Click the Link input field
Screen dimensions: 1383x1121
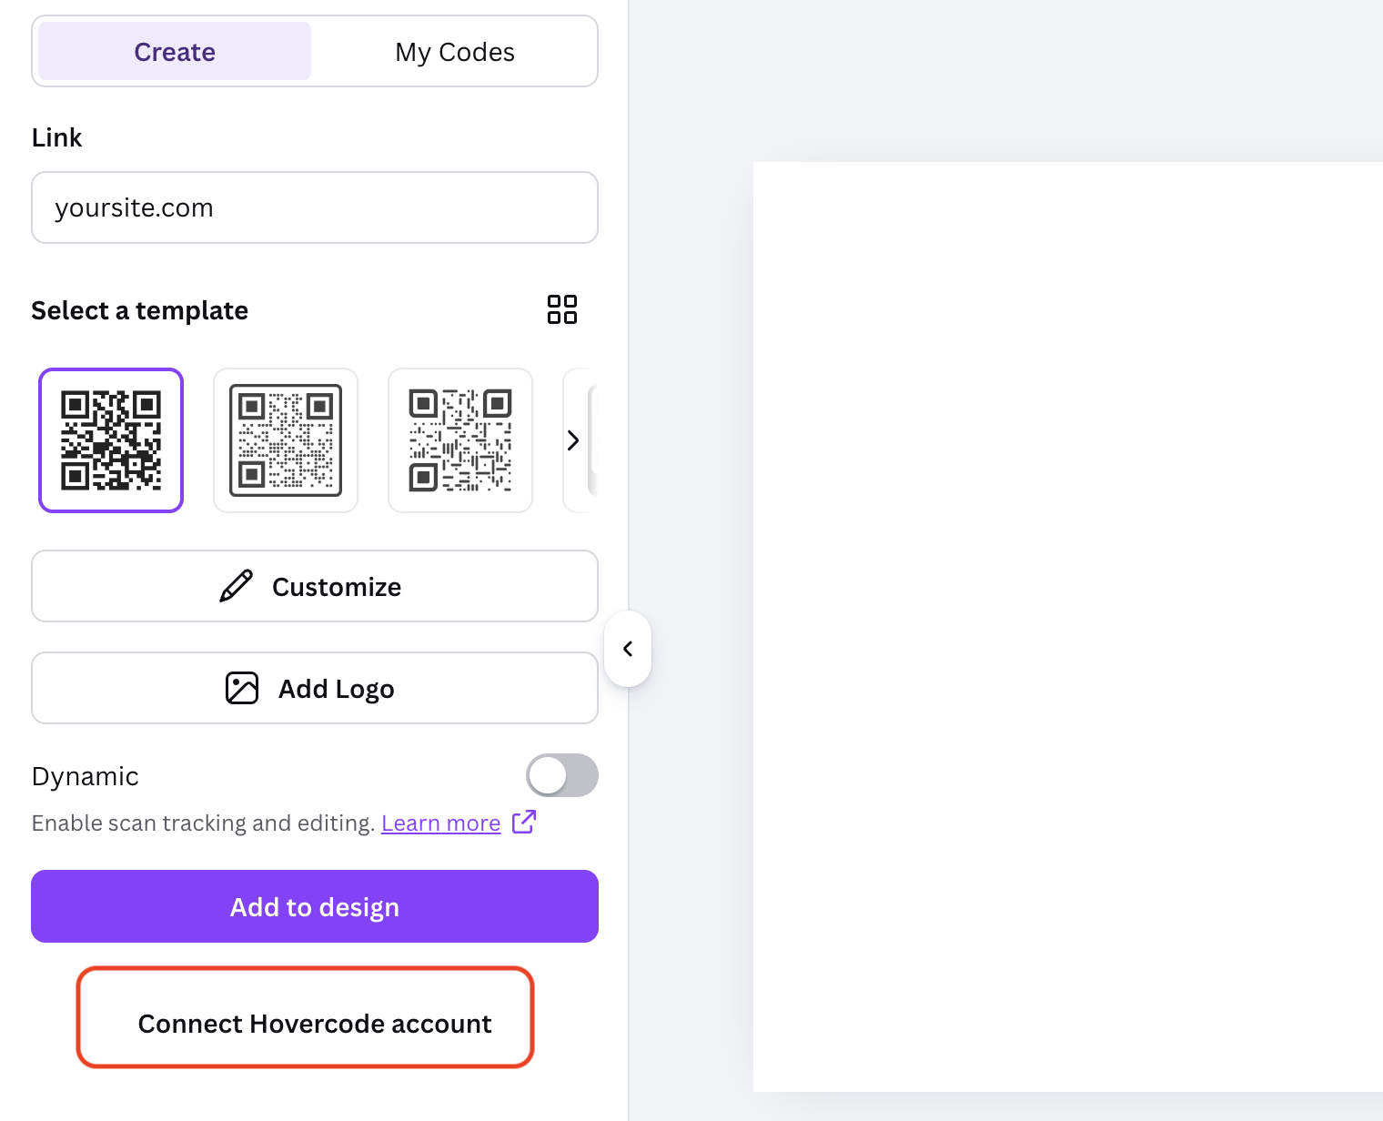click(x=314, y=207)
